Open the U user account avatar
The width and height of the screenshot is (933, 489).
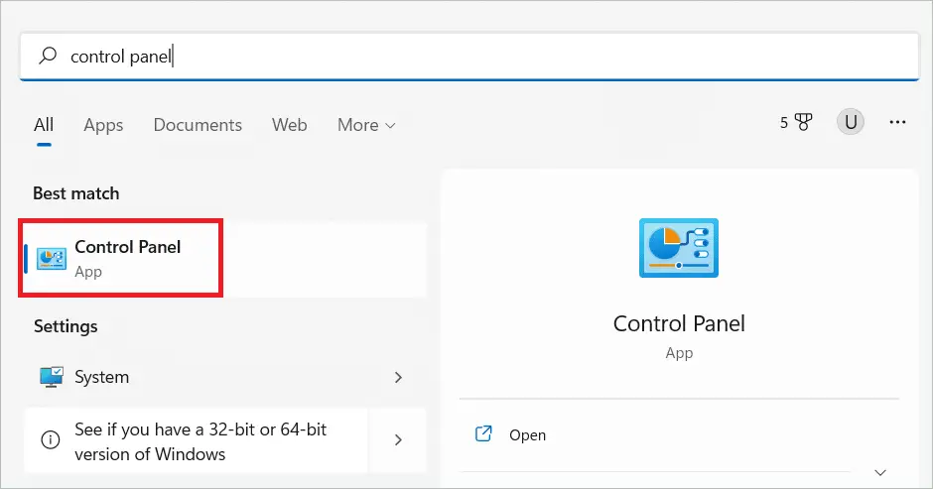(x=851, y=122)
